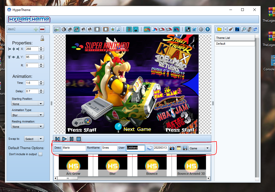Click the paint palette import icon
This screenshot has width=275, height=192.
tap(147, 29)
